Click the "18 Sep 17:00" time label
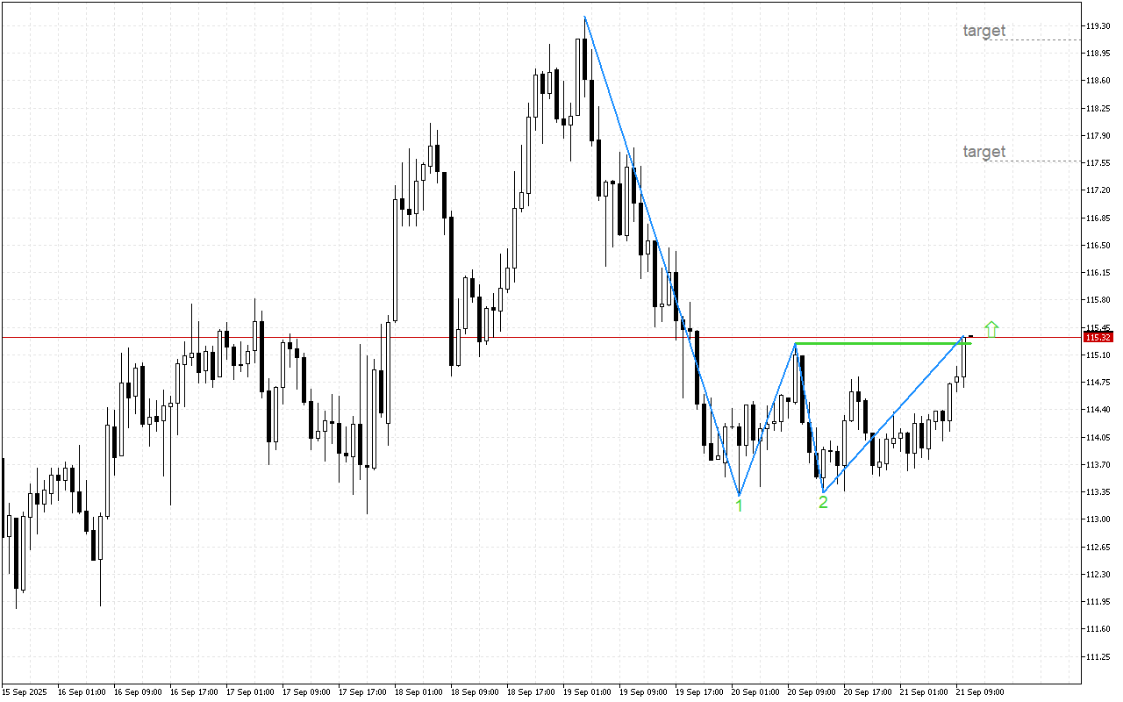Screen dimensions: 1123x702 (531, 691)
